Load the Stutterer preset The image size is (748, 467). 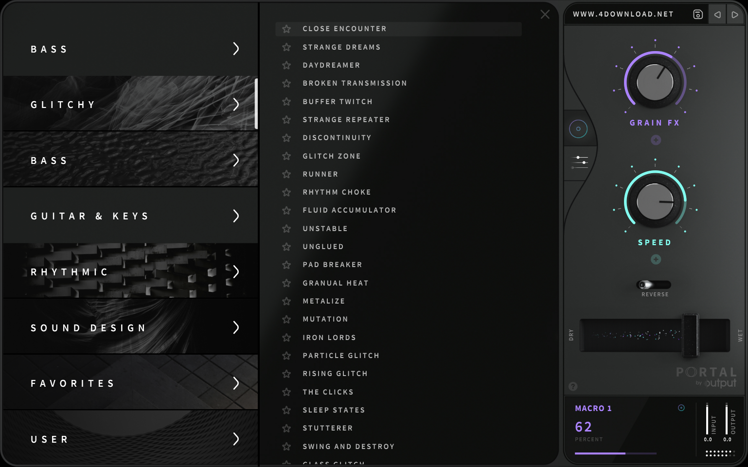click(x=328, y=428)
